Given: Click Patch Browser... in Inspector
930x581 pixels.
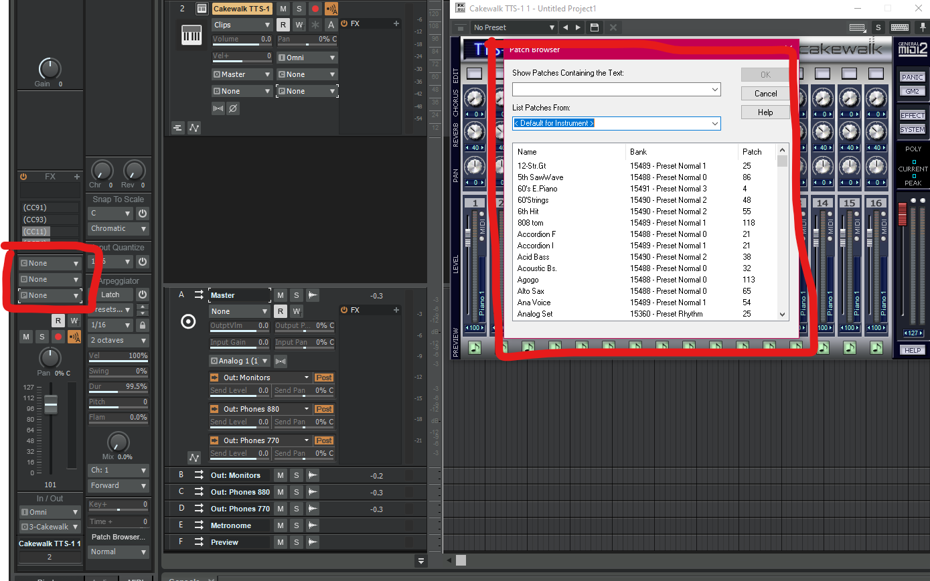Looking at the screenshot, I should pos(118,537).
